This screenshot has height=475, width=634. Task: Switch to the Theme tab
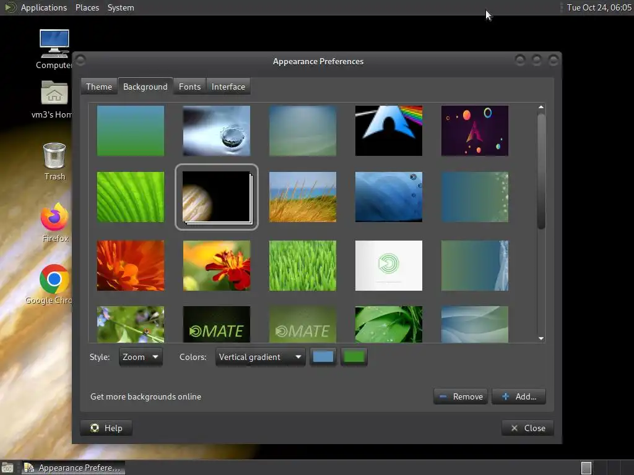click(99, 87)
